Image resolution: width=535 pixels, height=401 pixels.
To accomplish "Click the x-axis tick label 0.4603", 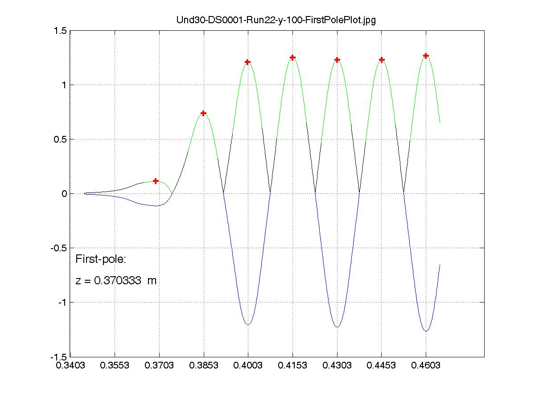I will coord(426,365).
